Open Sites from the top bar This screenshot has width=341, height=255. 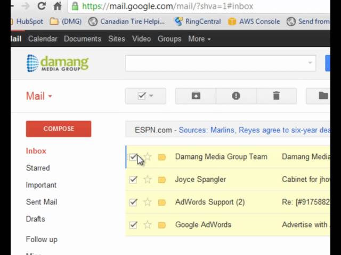117,39
